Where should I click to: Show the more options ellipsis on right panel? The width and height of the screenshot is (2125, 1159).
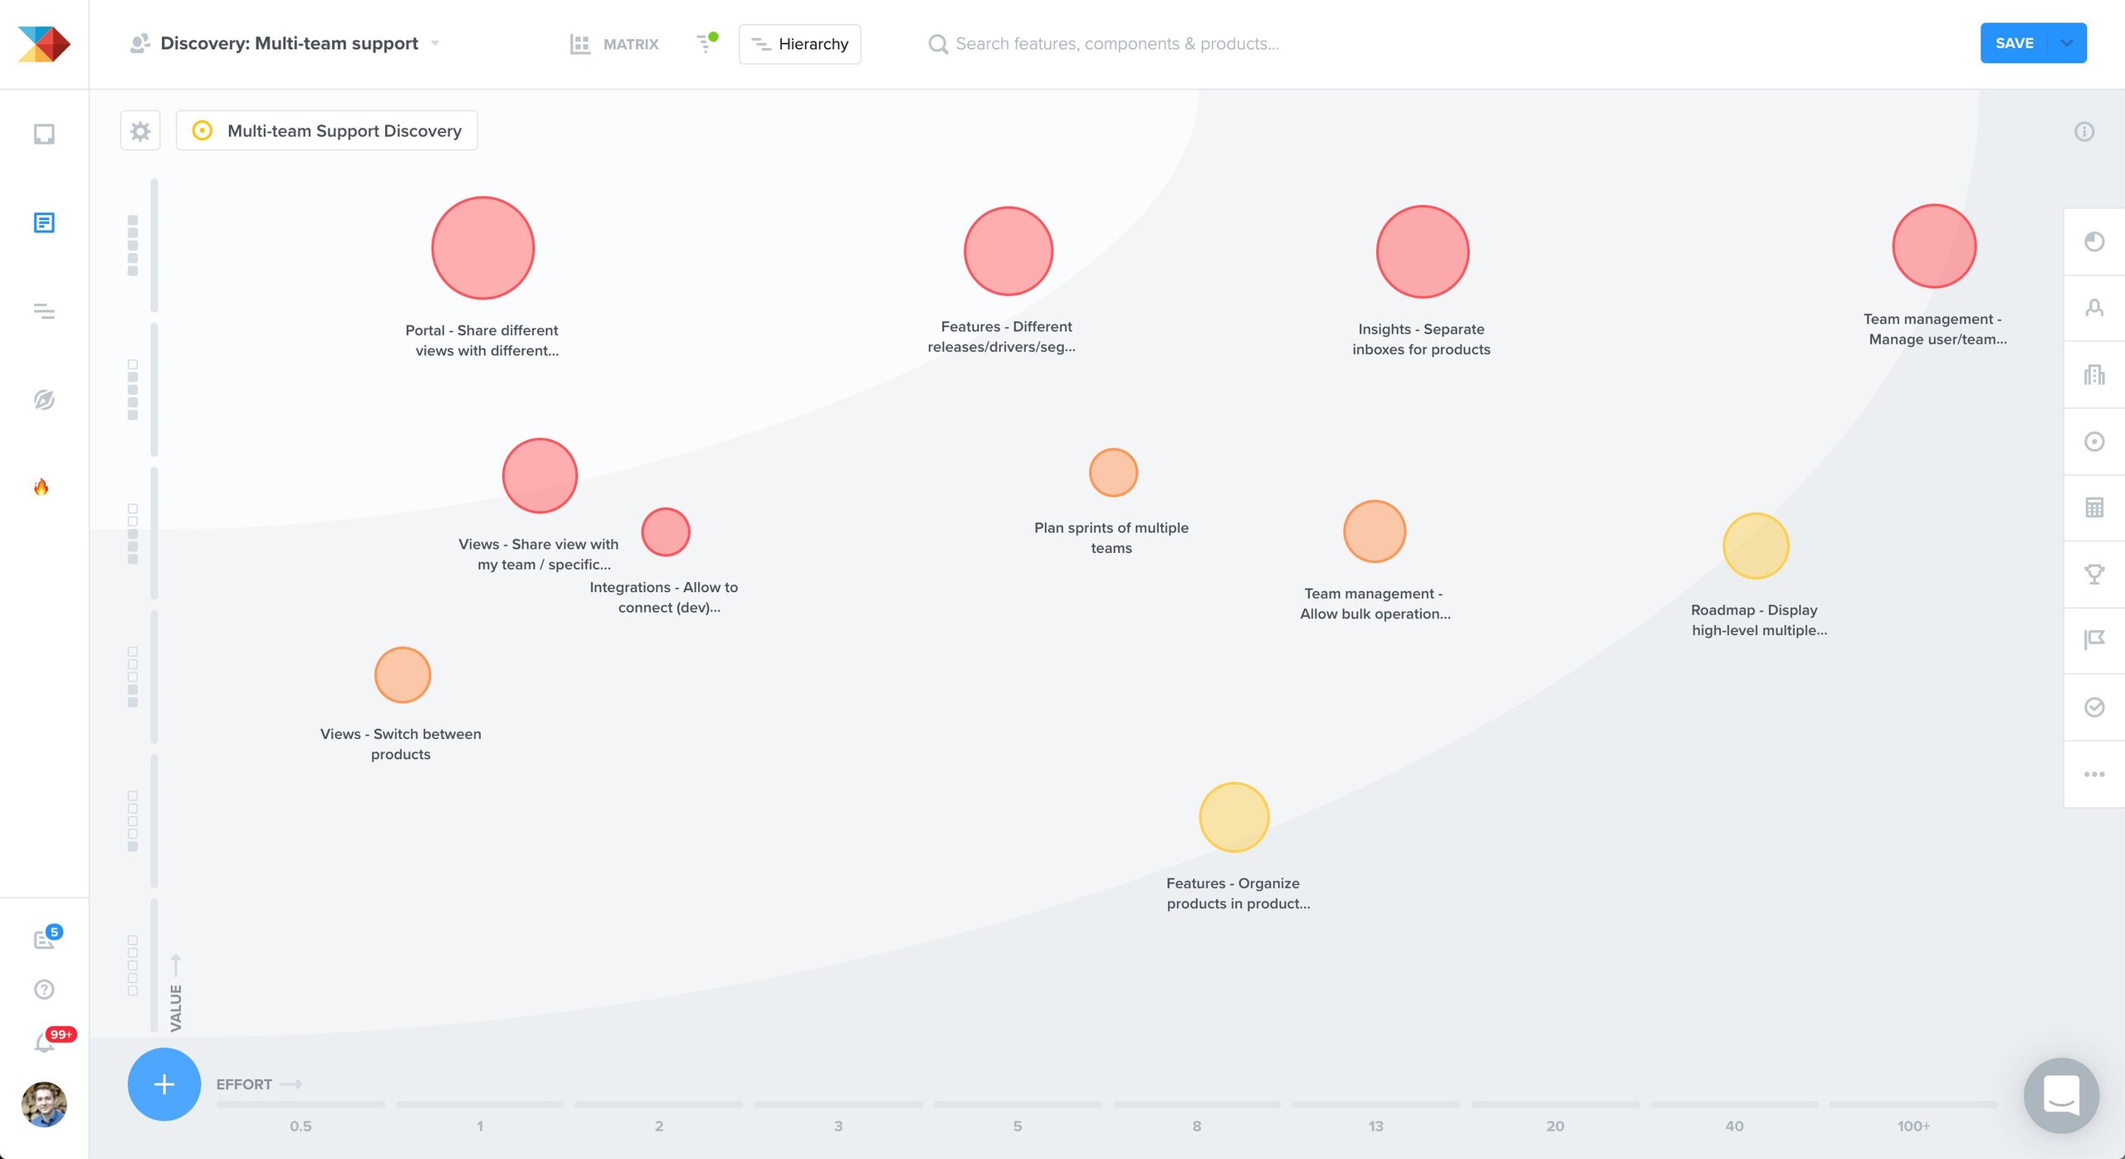(2094, 774)
